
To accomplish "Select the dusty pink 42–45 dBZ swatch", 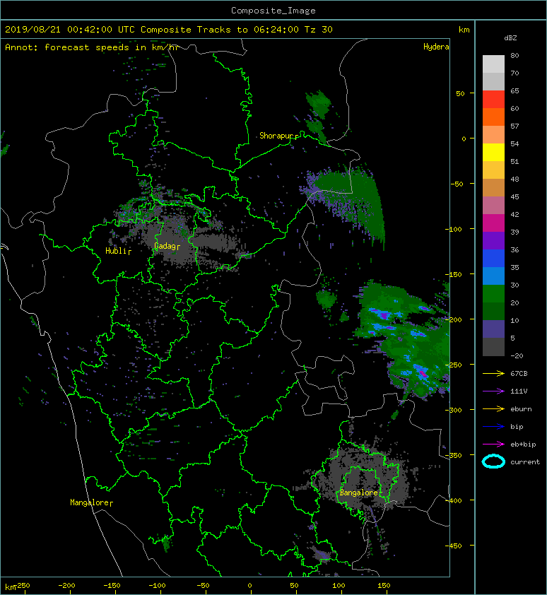I will pos(493,206).
